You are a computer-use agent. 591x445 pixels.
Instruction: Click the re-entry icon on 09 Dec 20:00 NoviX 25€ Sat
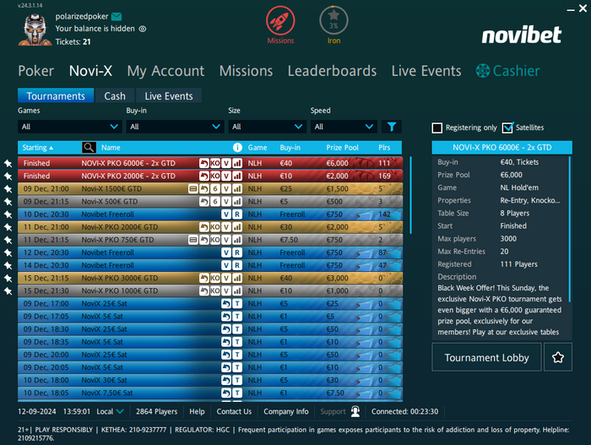[225, 355]
